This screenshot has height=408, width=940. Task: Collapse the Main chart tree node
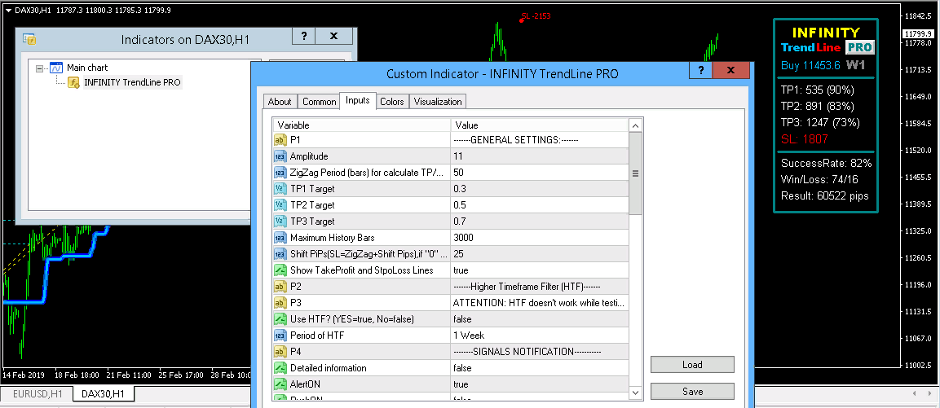pyautogui.click(x=40, y=68)
